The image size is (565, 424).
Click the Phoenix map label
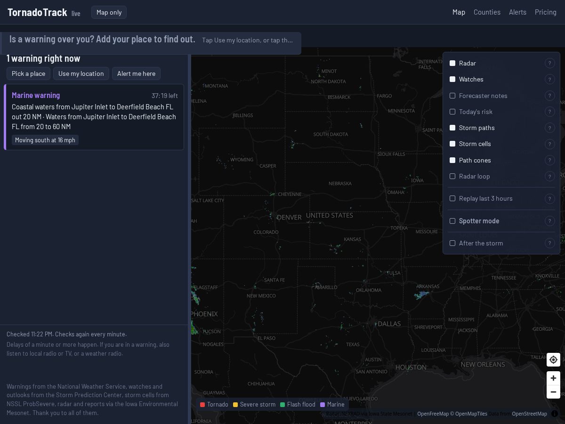[205, 314]
